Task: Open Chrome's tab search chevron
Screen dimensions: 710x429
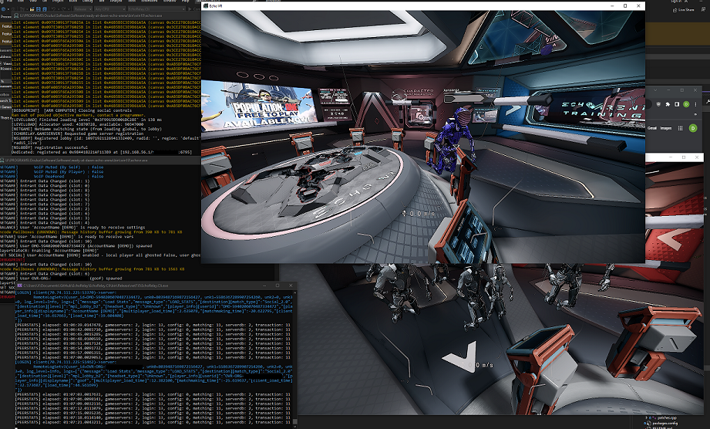Action: [655, 90]
